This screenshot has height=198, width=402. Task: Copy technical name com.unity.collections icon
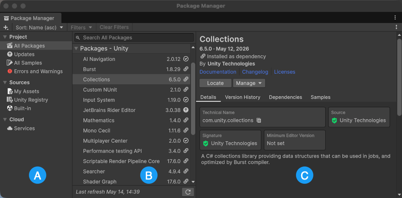(259, 120)
